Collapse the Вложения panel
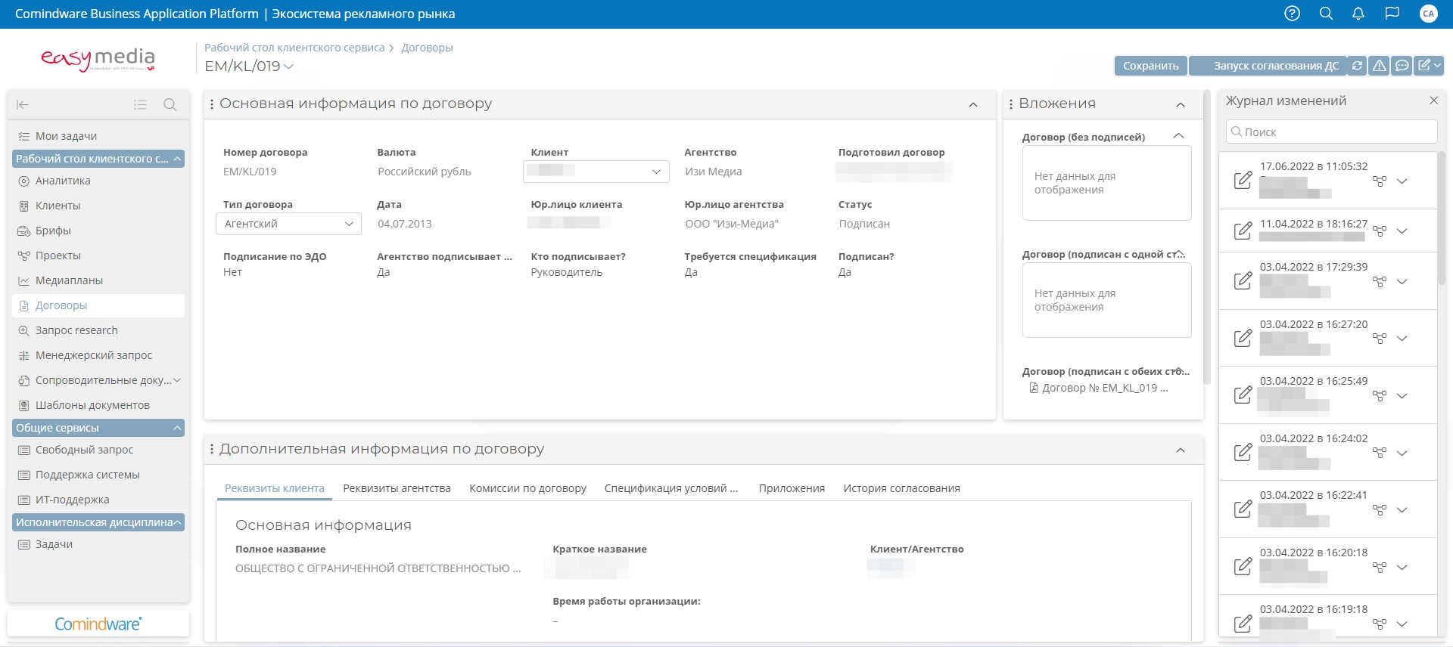 click(x=1181, y=105)
